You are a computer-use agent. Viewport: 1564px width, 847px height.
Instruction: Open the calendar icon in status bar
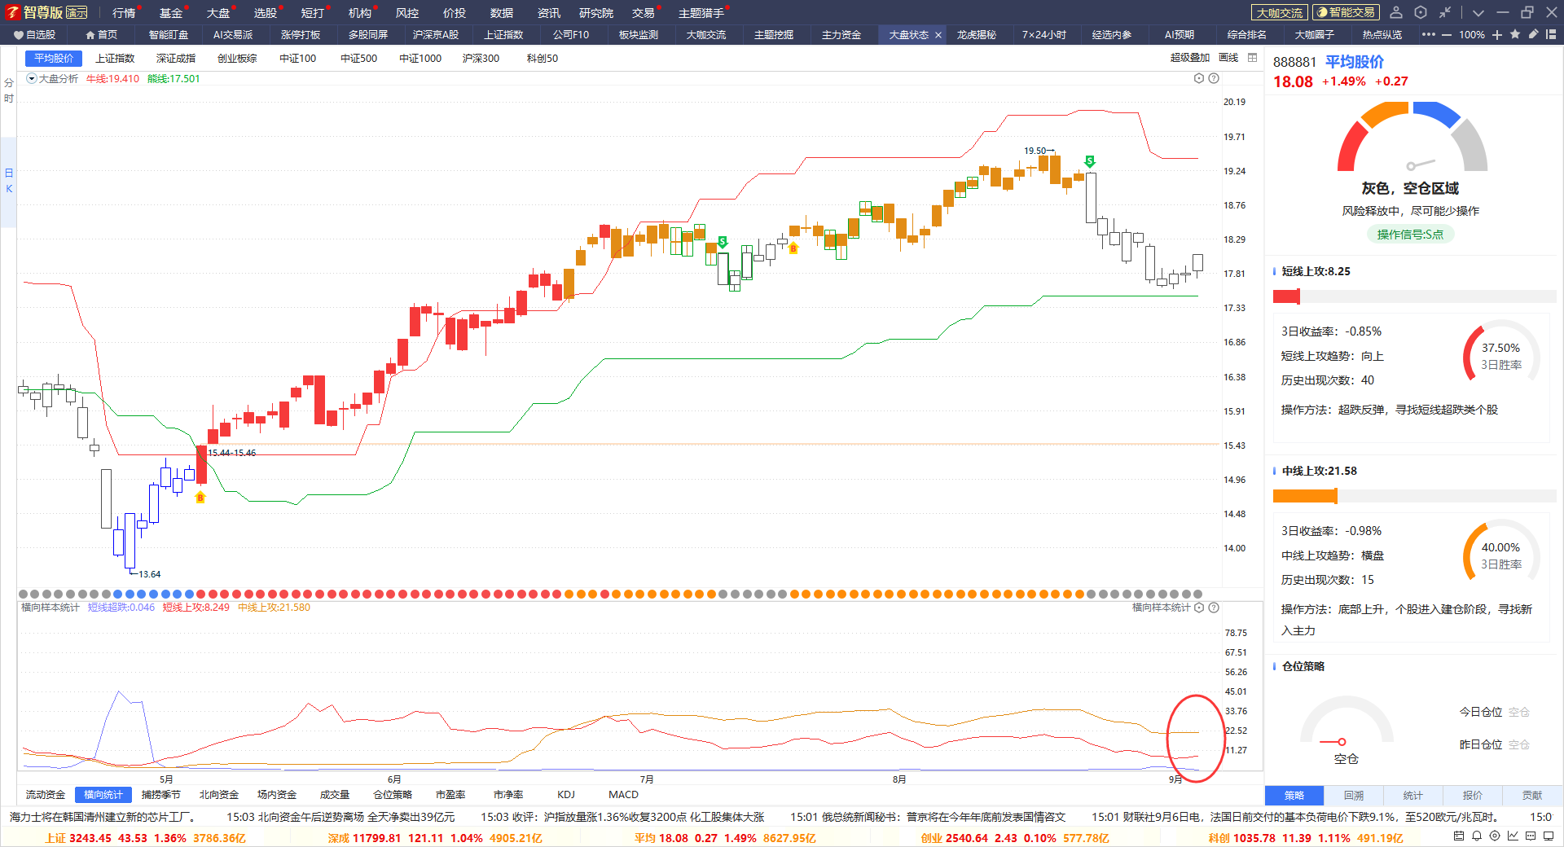coord(1459,836)
